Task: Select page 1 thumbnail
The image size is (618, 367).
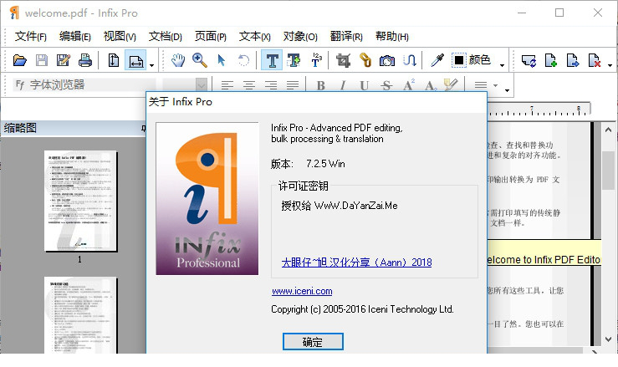Action: click(x=80, y=201)
